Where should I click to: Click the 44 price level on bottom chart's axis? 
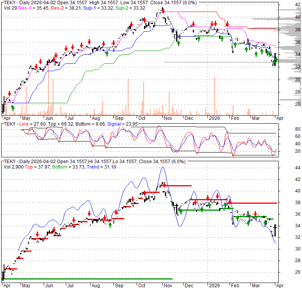tap(287, 168)
